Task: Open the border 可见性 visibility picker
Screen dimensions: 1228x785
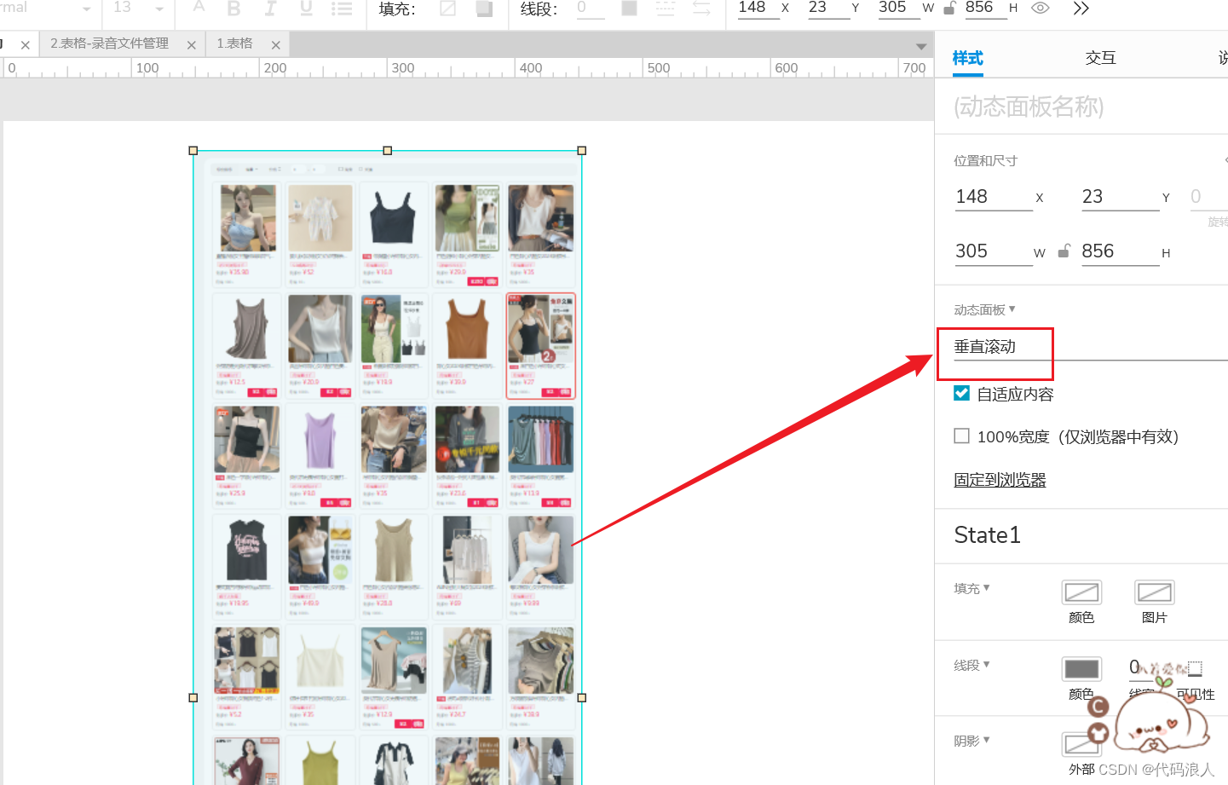Action: click(x=1195, y=668)
